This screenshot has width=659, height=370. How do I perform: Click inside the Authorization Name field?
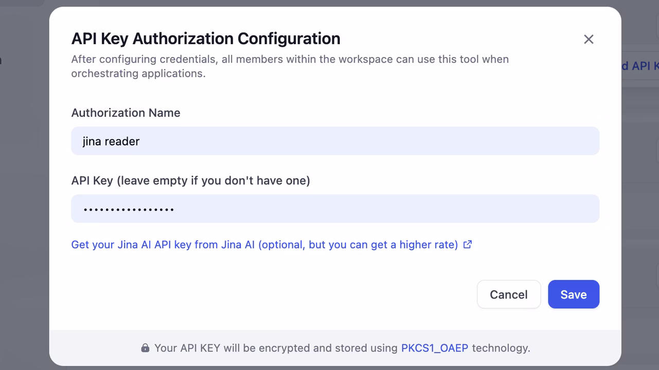(335, 141)
